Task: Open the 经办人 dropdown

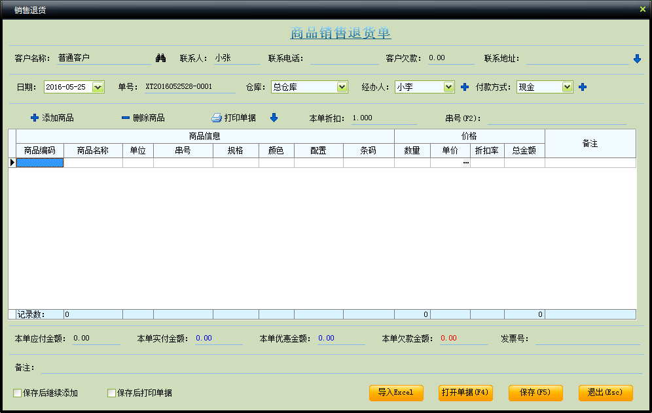Action: pyautogui.click(x=448, y=87)
